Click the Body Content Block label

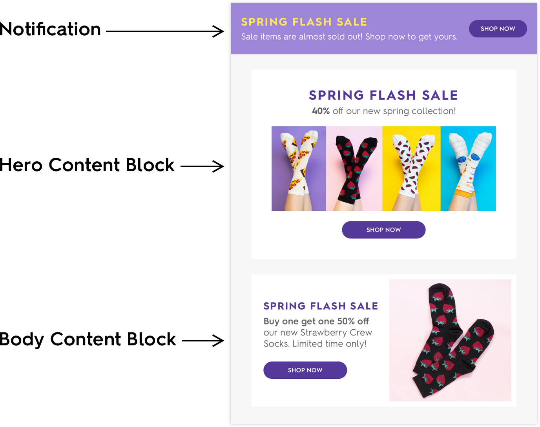pyautogui.click(x=88, y=339)
